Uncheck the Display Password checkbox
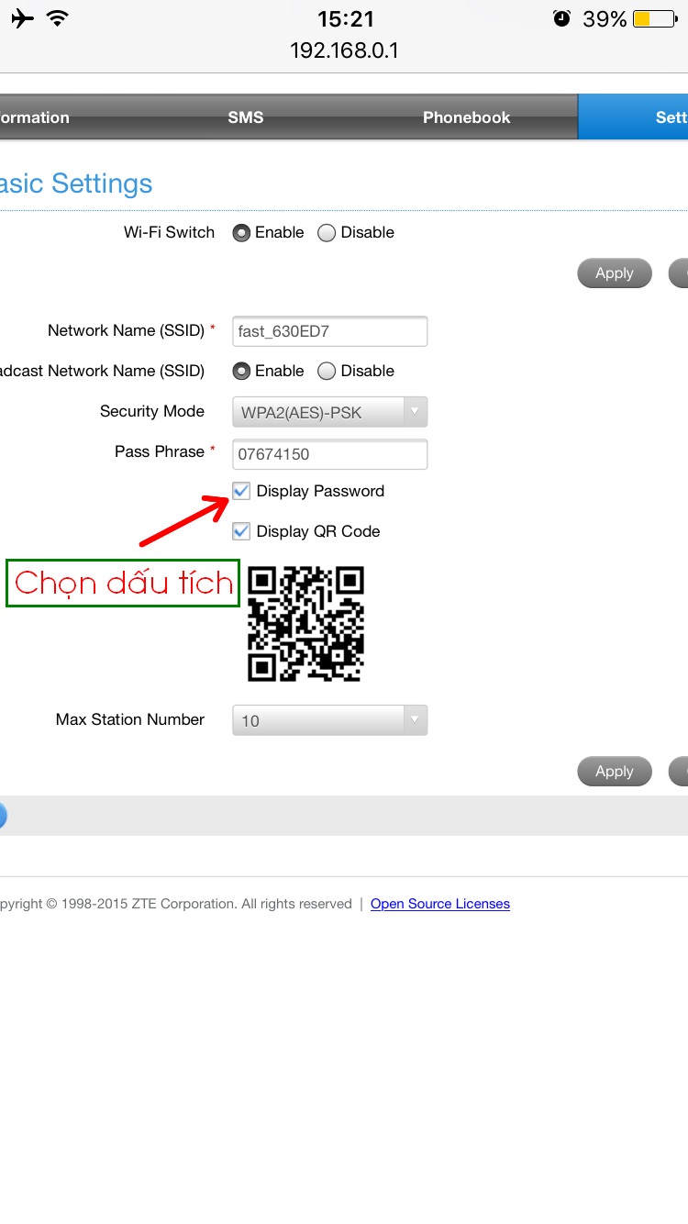This screenshot has height=1224, width=688. [x=241, y=491]
